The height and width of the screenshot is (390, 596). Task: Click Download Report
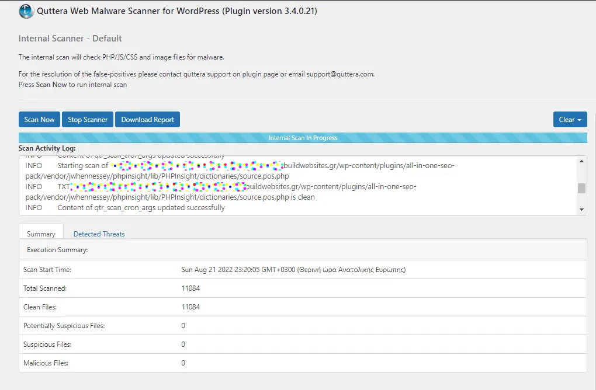(147, 119)
